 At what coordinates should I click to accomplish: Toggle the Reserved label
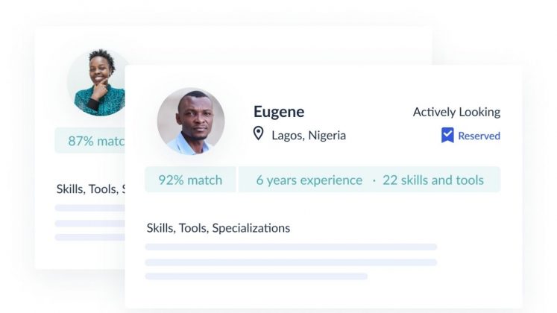(x=479, y=136)
